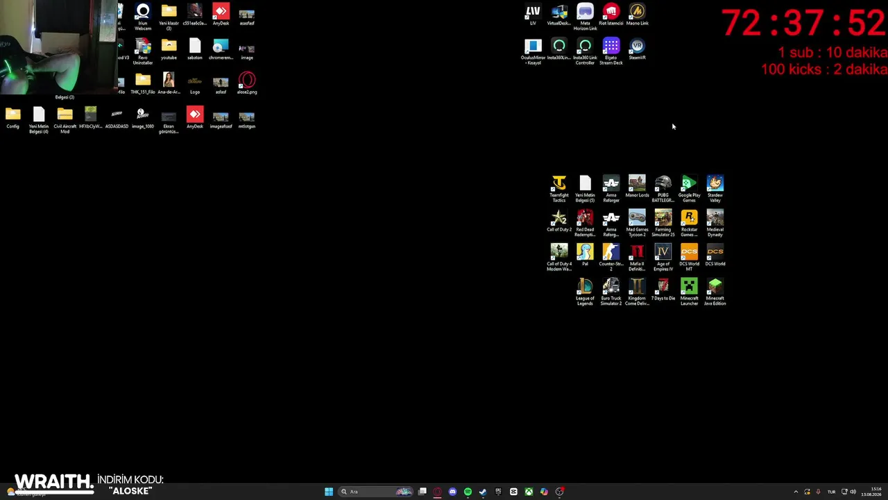Click the taskbar search box
Screen dimensions: 888x500
click(x=375, y=492)
